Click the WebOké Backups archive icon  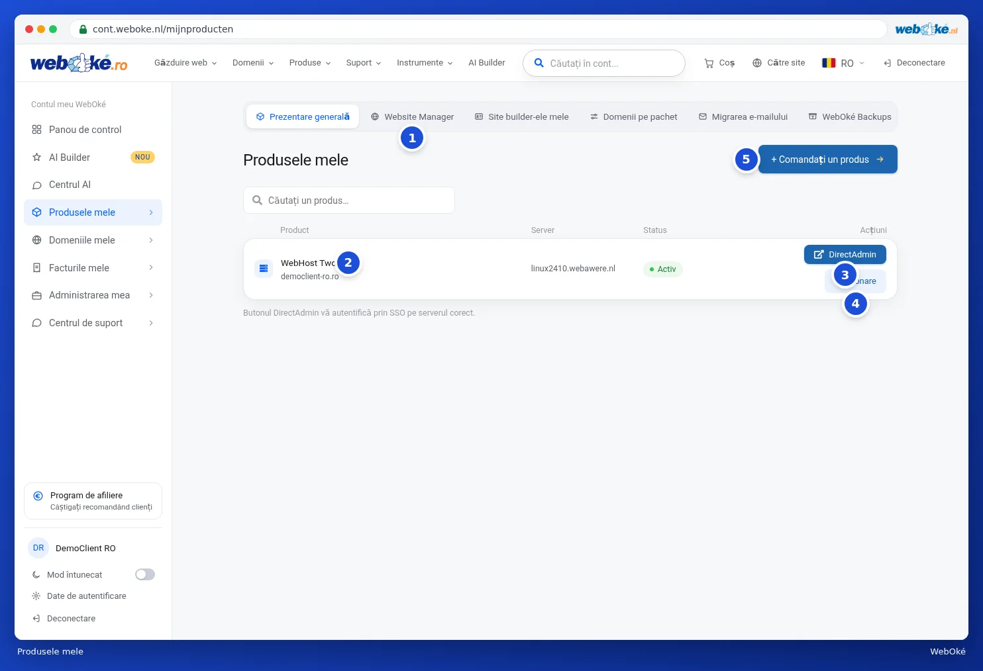[x=813, y=116]
